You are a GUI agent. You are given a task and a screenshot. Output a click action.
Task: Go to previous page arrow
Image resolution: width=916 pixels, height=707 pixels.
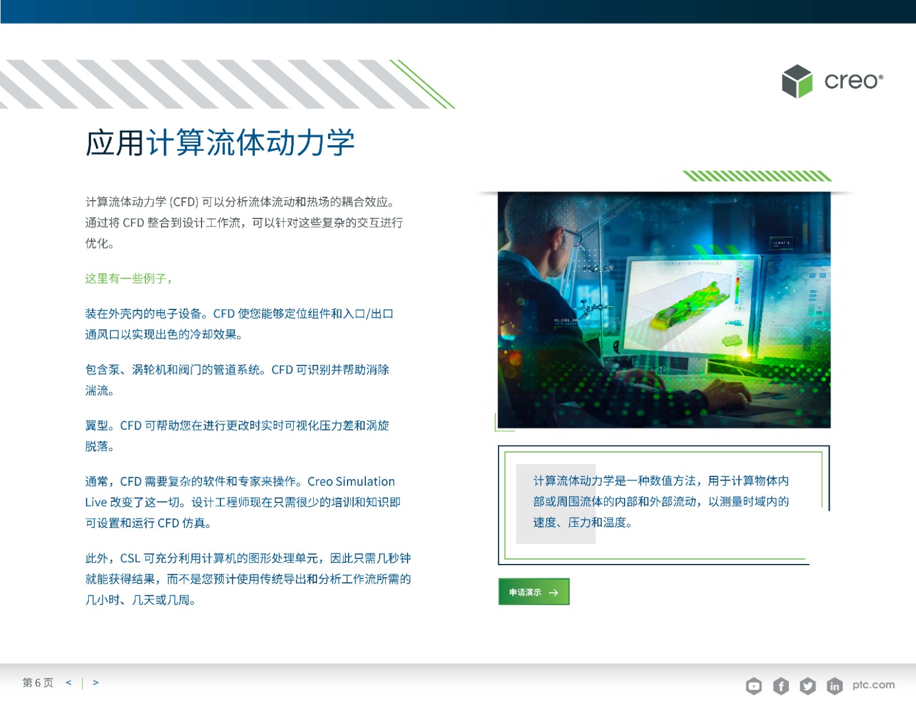(x=69, y=682)
